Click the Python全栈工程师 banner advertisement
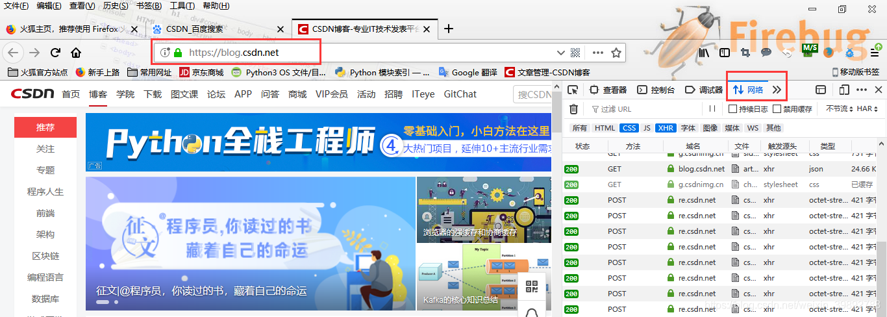The width and height of the screenshot is (887, 317). [318, 142]
